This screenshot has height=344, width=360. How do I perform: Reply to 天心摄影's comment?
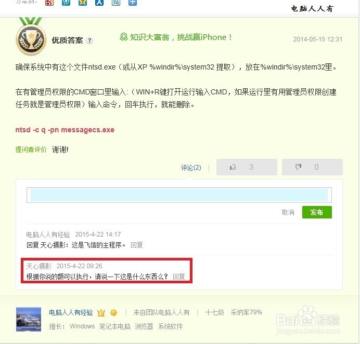pos(178,277)
